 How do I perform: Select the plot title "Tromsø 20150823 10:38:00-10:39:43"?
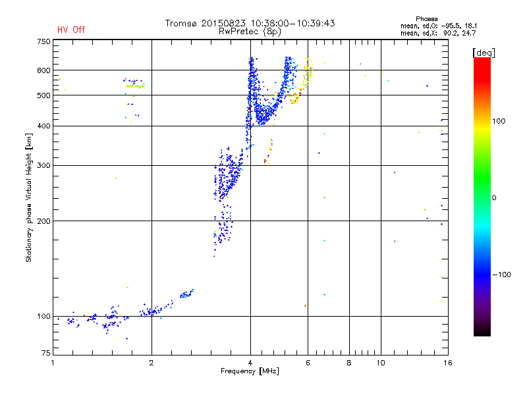(x=250, y=23)
